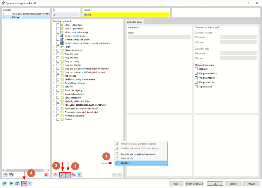This screenshot has width=262, height=188.
Task: Enable the Model - Umístění checkbox
Action: pyautogui.click(x=58, y=25)
